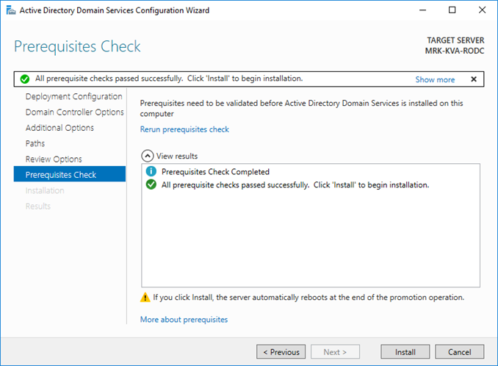Click the blue info icon beside Prerequisites Check Completed

coord(151,171)
